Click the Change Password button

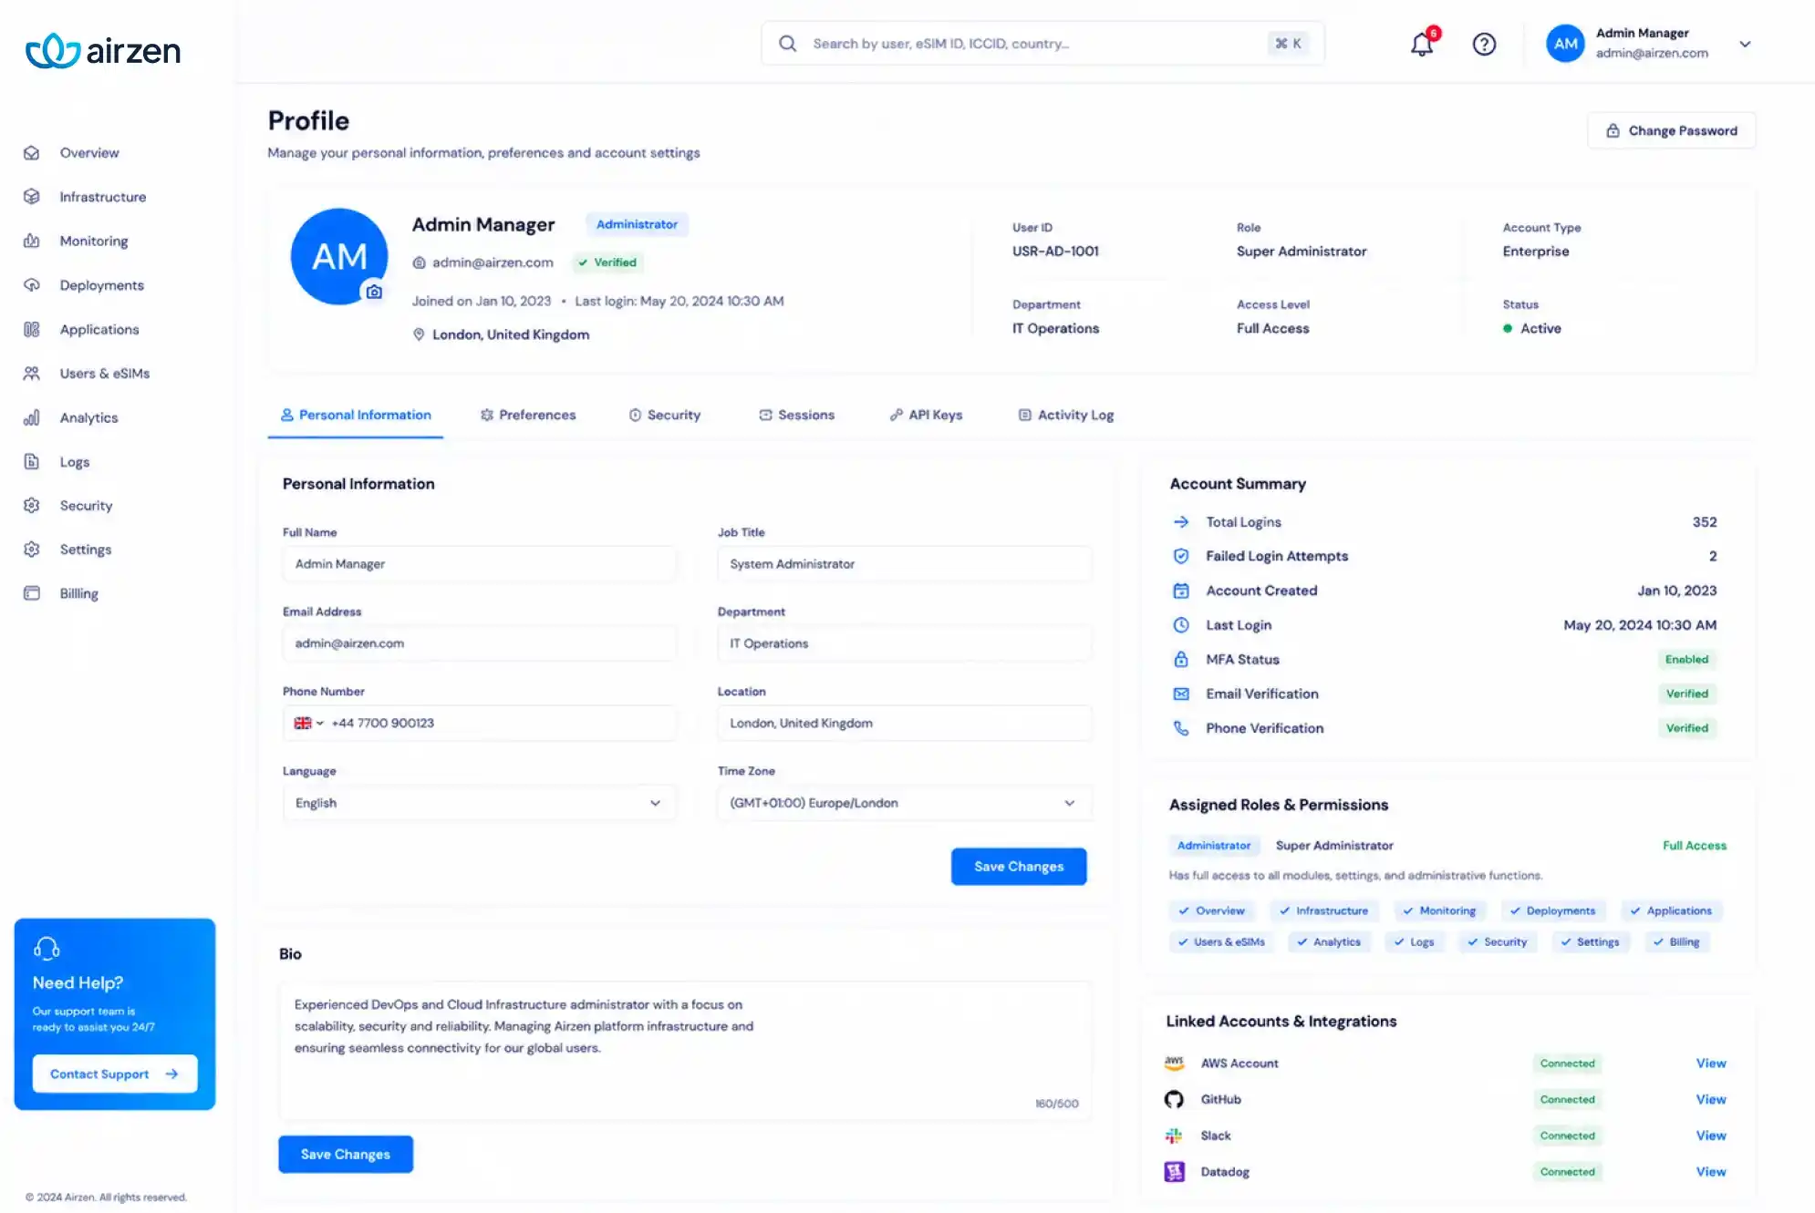(x=1671, y=130)
